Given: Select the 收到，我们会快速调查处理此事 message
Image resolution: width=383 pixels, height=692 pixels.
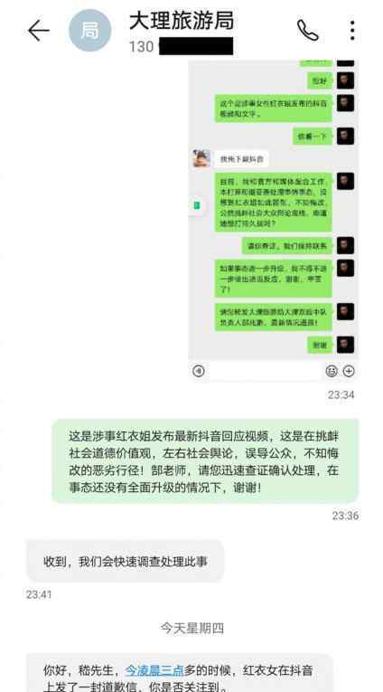Looking at the screenshot, I should [x=126, y=562].
